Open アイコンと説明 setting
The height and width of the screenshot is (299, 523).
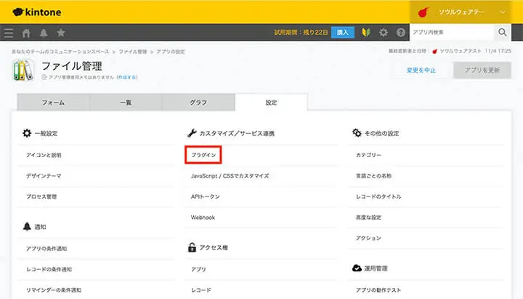pyautogui.click(x=44, y=155)
